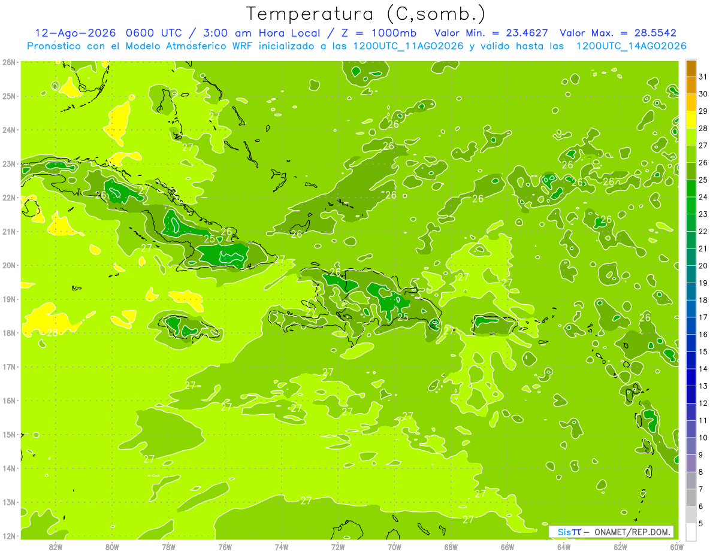
Task: Click the '23N' latitude axis label
Action: [8, 163]
